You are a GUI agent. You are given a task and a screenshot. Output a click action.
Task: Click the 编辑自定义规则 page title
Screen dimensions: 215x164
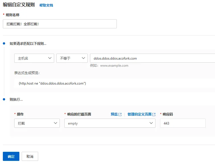click(19, 5)
